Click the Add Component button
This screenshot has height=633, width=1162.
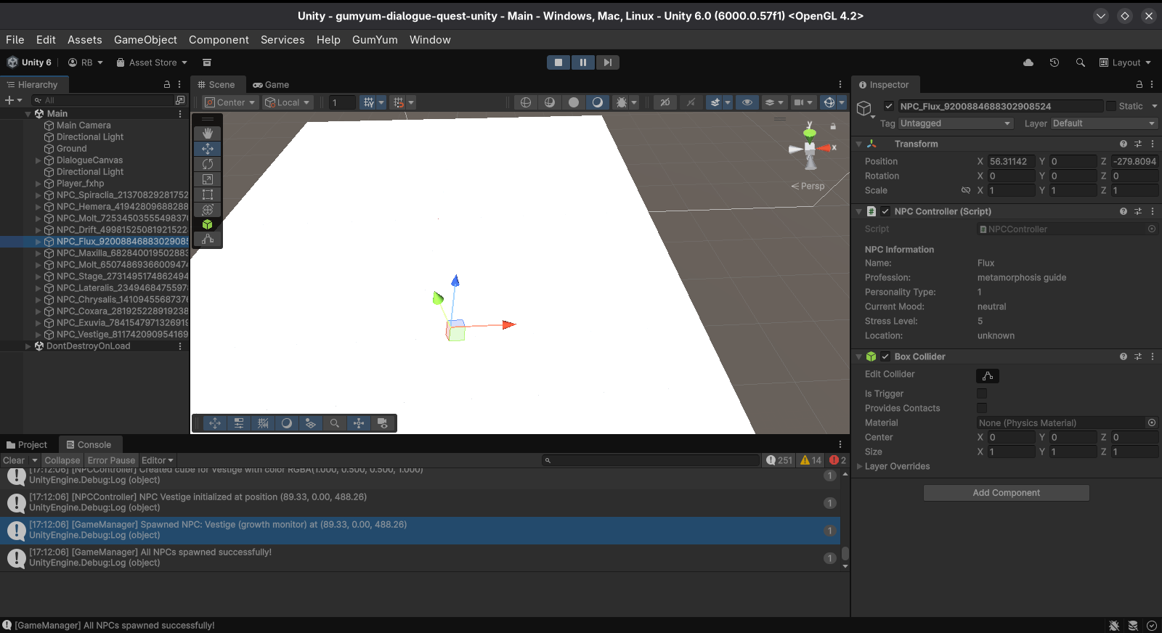tap(1006, 493)
